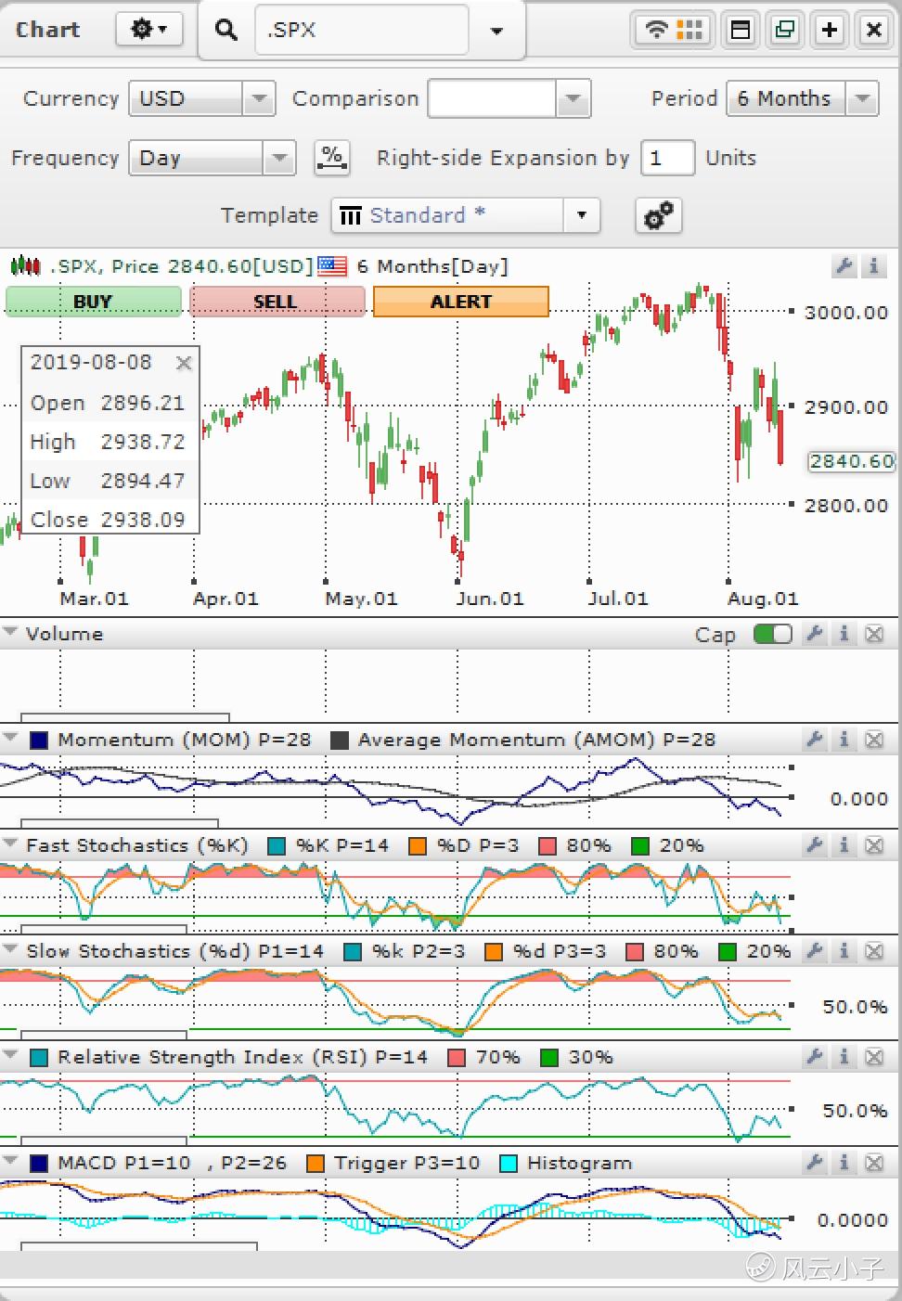Viewport: 902px width, 1301px height.
Task: Remove the Volume panel
Action: coord(874,634)
